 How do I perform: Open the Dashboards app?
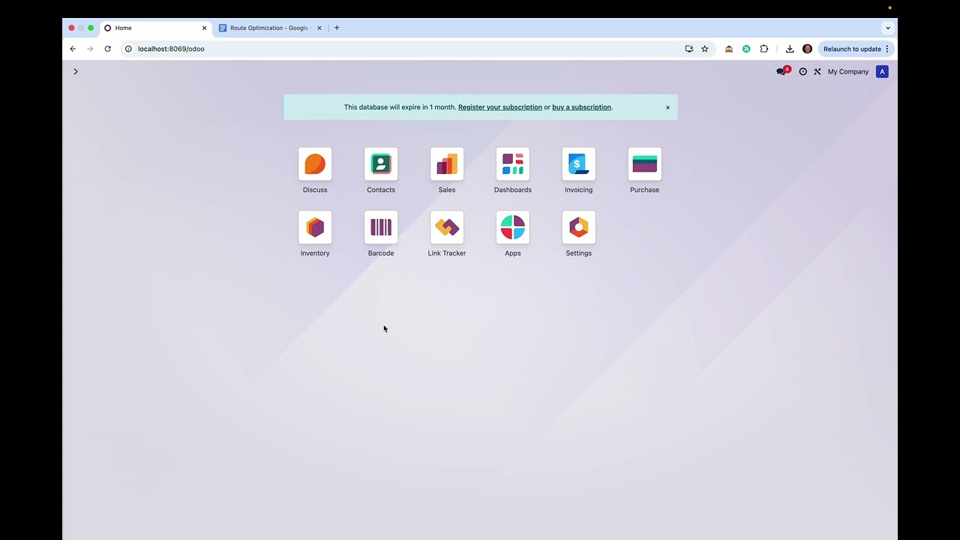tap(513, 164)
